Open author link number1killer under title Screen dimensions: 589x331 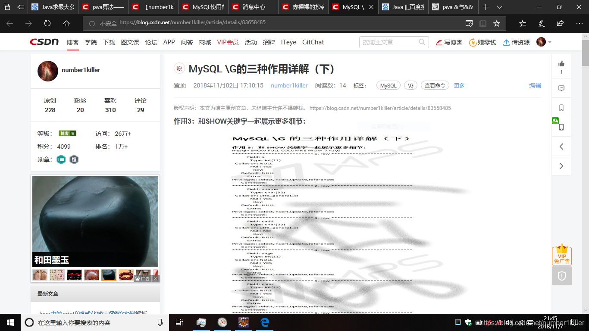(x=289, y=85)
